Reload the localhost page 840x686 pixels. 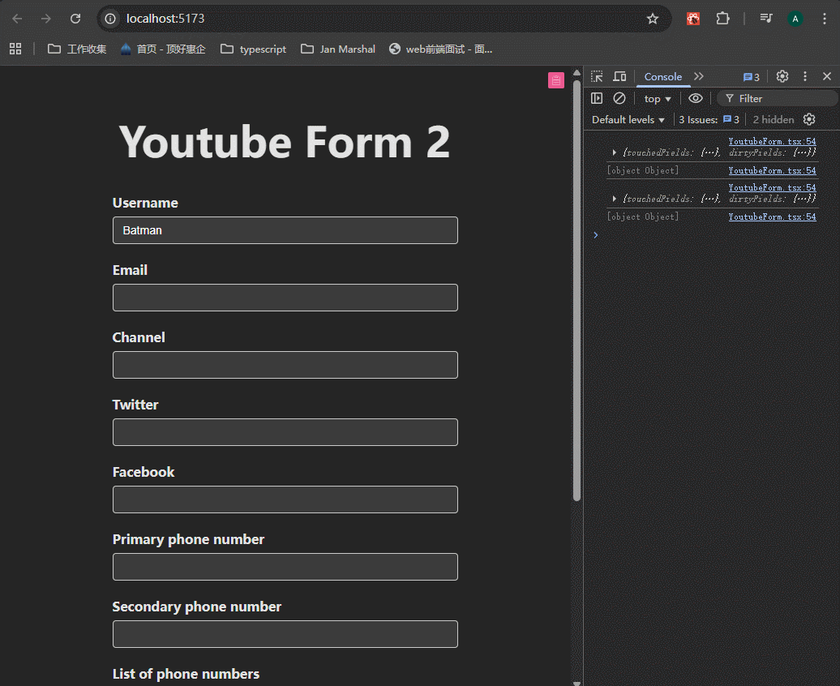click(x=75, y=19)
